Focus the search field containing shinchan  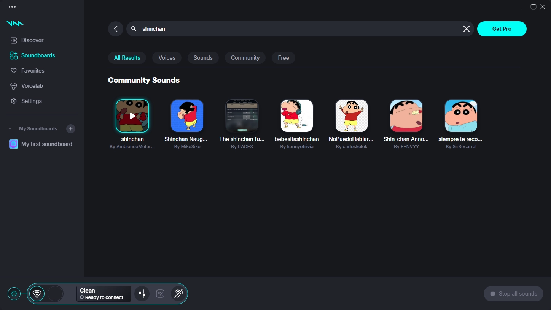coord(300,29)
